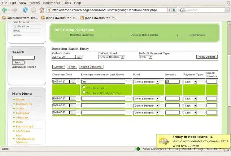Open the /opinion/letters/ feed bookmark
The height and width of the screenshot is (156, 231).
[20, 18]
